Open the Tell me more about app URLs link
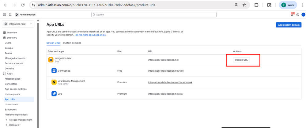 coord(90,35)
